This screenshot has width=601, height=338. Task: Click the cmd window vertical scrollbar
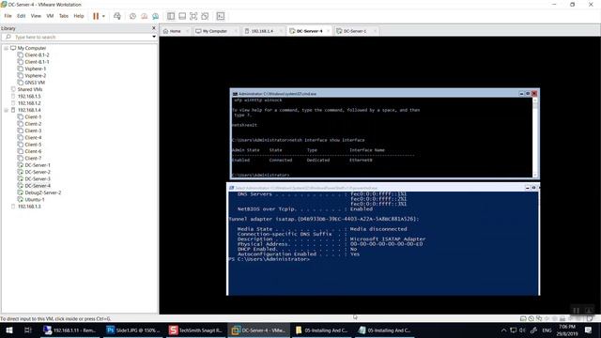click(535, 137)
